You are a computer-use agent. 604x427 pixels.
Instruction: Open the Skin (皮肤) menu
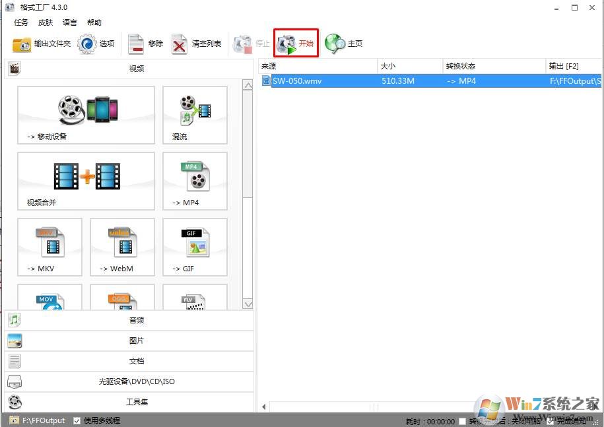pyautogui.click(x=46, y=22)
